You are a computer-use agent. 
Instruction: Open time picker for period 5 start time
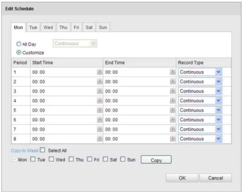coord(100,110)
